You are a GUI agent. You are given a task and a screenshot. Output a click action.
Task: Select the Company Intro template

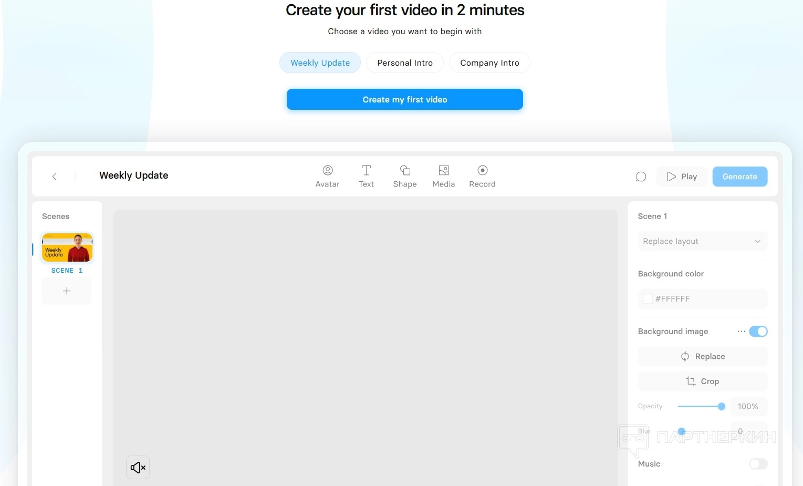[489, 63]
